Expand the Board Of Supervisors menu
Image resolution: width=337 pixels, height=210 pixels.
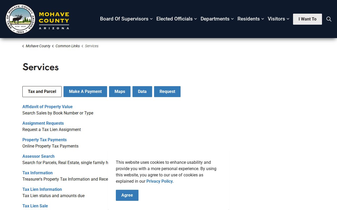click(126, 19)
